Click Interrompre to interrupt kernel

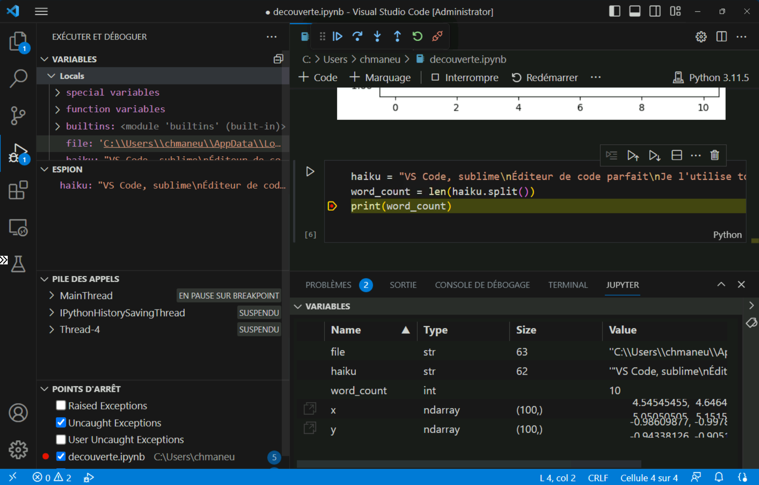tap(465, 78)
